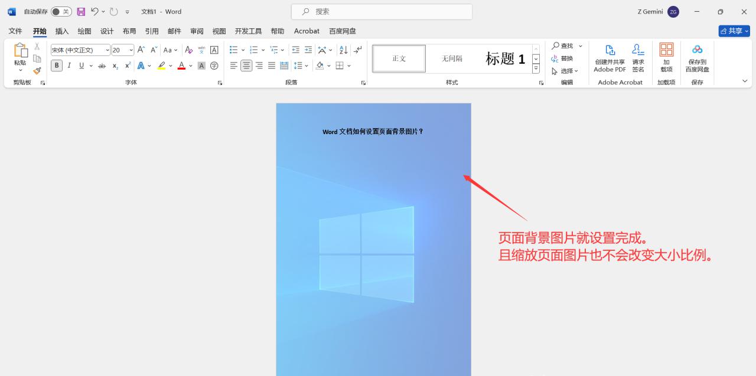Viewport: 756px width, 376px height.
Task: Click the Create and Share Adobe PDF icon
Action: click(x=610, y=58)
